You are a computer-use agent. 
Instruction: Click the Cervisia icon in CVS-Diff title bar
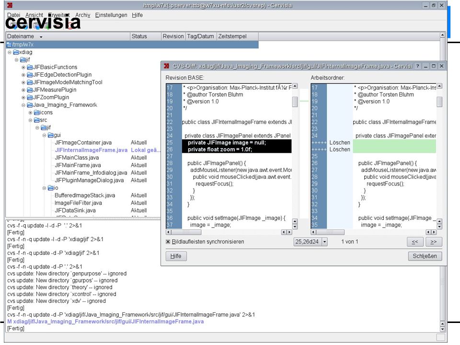pyautogui.click(x=166, y=66)
